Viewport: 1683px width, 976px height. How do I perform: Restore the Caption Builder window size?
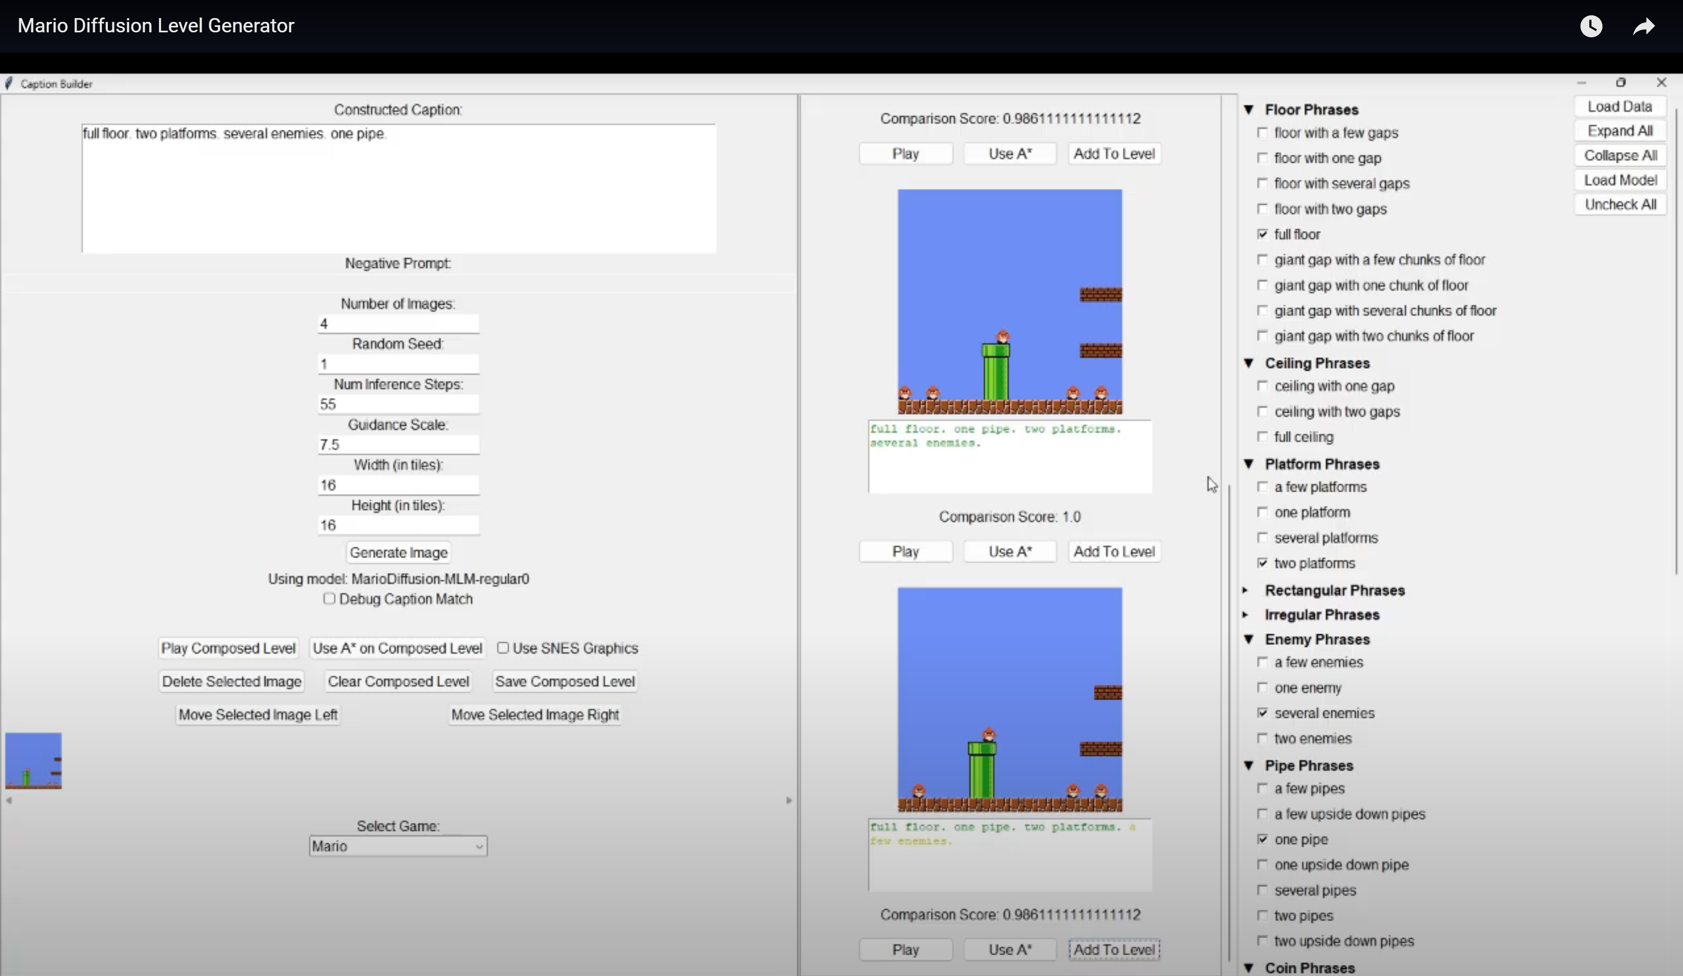coord(1621,83)
